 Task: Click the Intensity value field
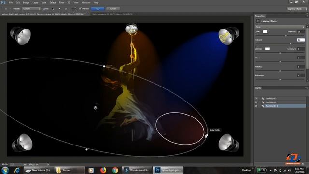pos(301,32)
